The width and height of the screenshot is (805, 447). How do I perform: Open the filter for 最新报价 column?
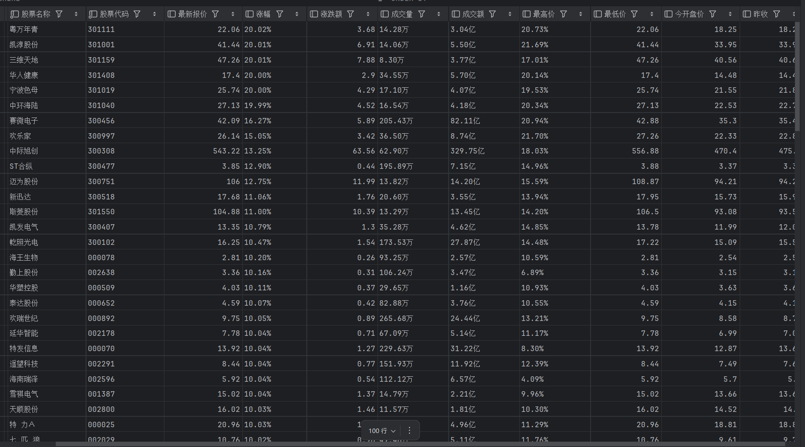click(x=215, y=14)
